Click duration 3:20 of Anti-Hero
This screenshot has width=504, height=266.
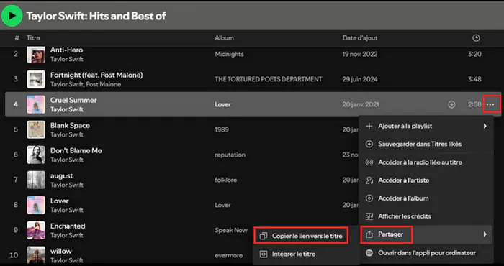pos(474,54)
